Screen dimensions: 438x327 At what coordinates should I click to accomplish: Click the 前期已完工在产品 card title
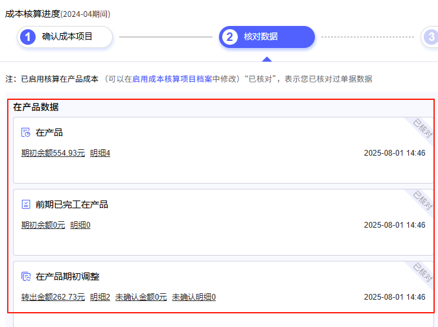tap(72, 204)
